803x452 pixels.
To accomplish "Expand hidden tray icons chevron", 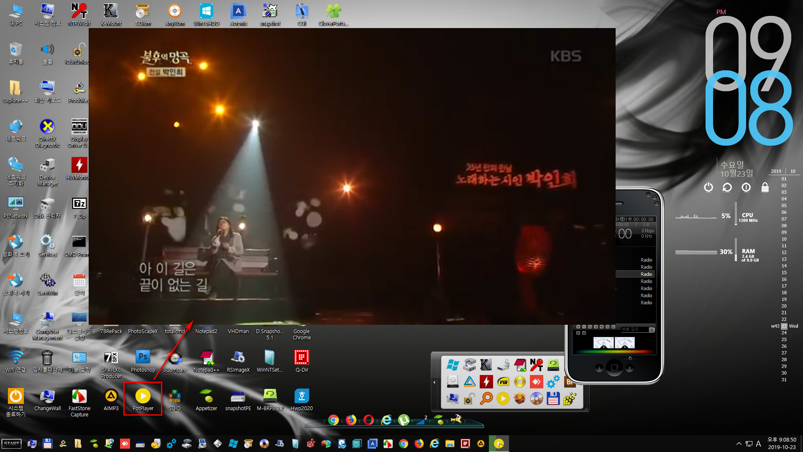I will [739, 444].
